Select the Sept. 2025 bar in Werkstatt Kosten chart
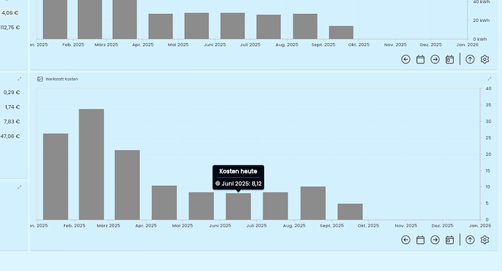Viewport: 502px width, 271px height. [x=350, y=212]
